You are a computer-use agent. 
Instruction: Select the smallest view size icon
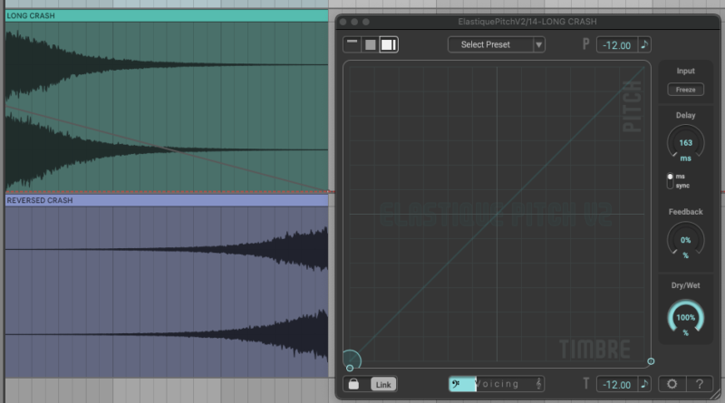(352, 44)
